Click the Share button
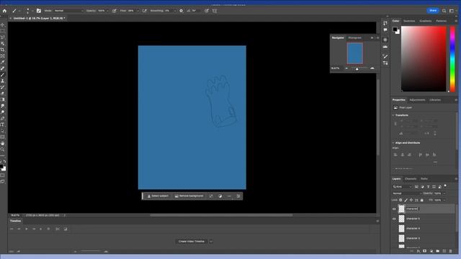 [x=433, y=11]
